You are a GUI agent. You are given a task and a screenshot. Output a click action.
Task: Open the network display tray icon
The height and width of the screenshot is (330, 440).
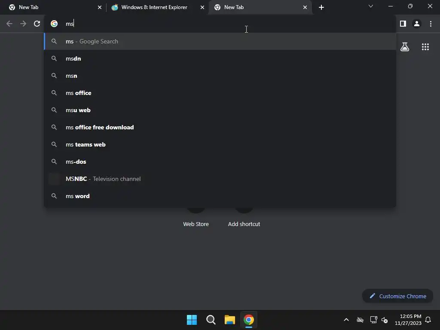[373, 320]
